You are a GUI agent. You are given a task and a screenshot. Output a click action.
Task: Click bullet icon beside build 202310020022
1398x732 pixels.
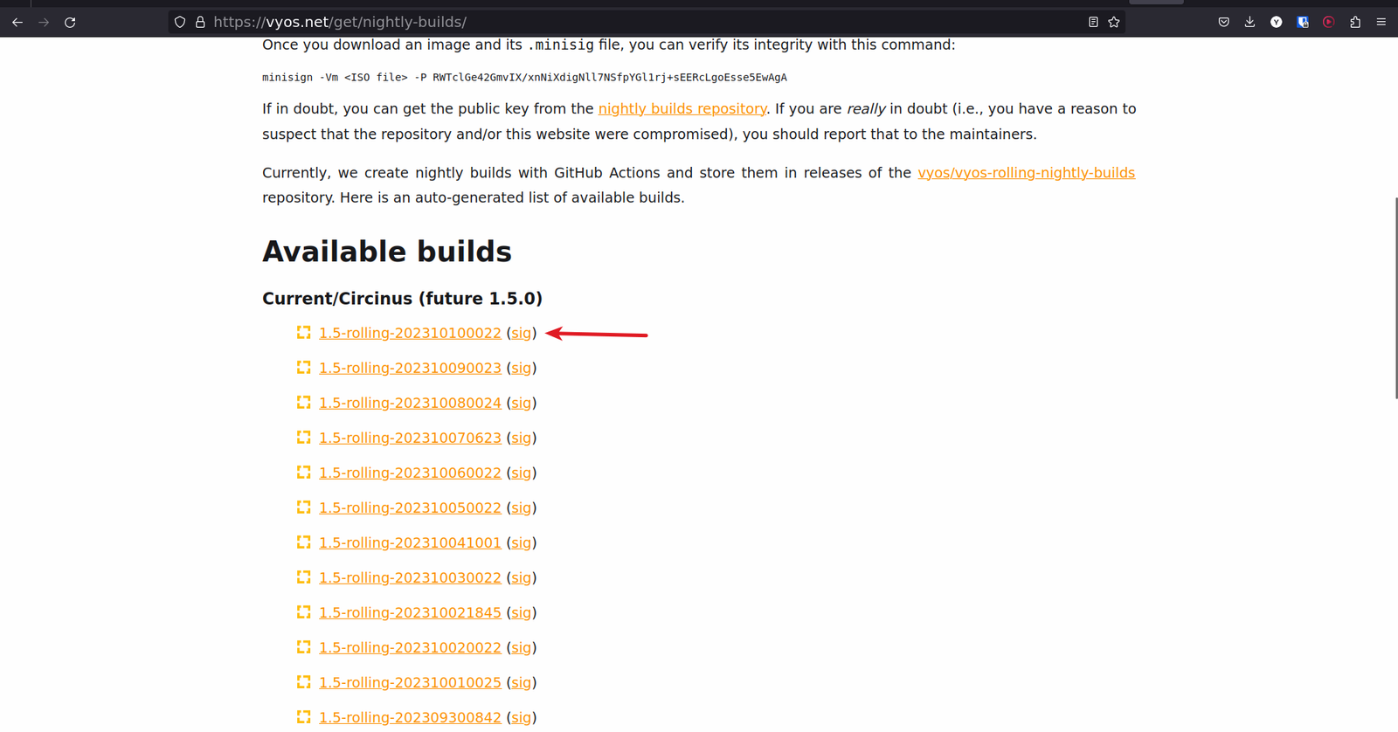point(303,647)
